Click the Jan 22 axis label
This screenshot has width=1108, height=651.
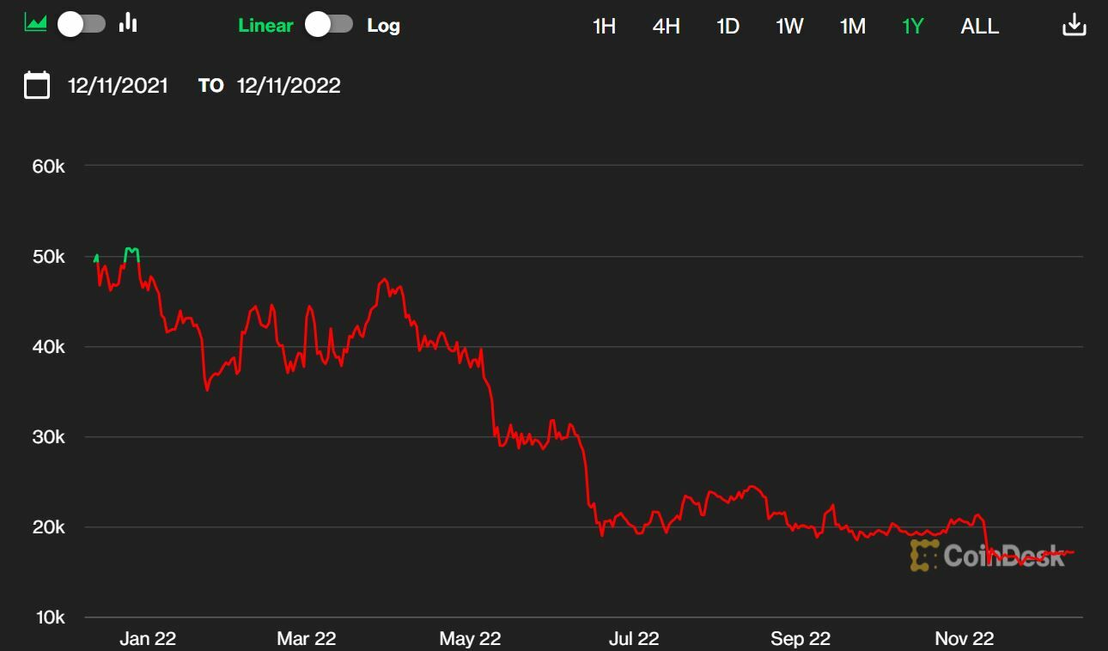coord(148,638)
